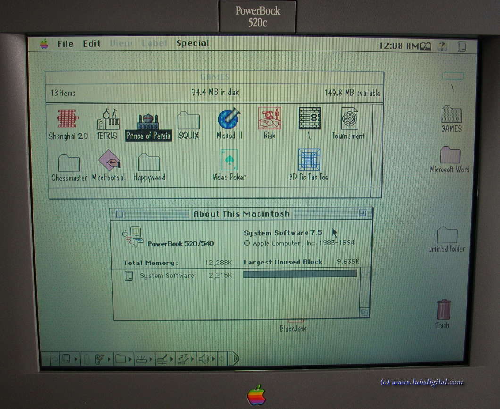
Task: Select the Video Poker icon
Action: 229,160
